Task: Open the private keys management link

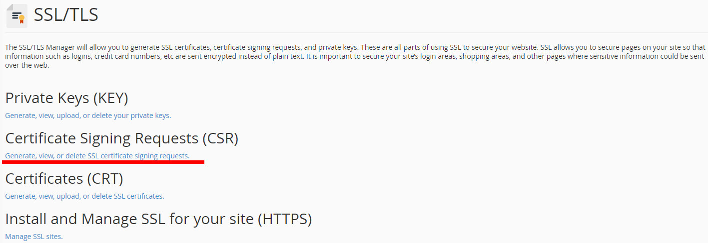Action: click(x=88, y=116)
